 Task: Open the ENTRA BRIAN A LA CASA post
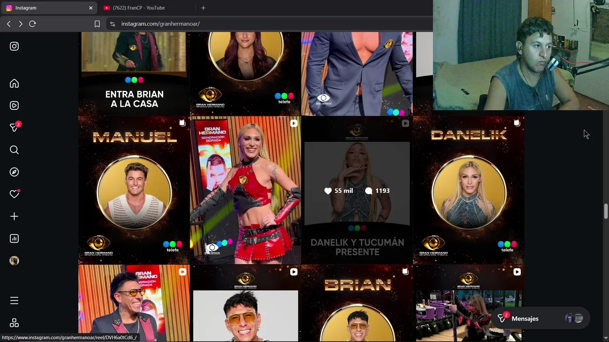pyautogui.click(x=134, y=74)
